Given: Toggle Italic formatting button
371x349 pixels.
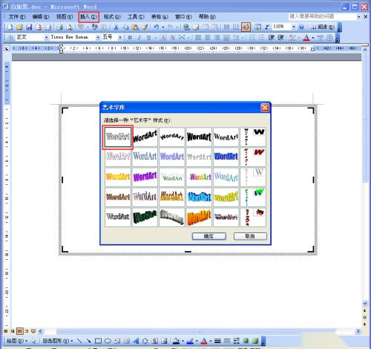Looking at the screenshot, I should 139,38.
